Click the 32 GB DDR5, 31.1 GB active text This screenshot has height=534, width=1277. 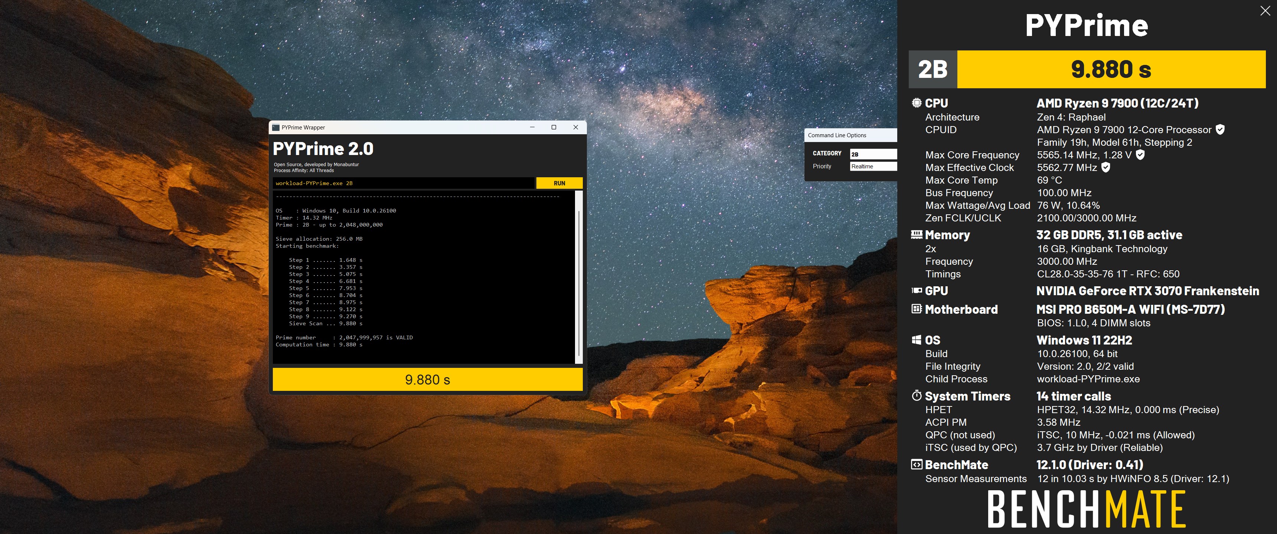[x=1110, y=235]
